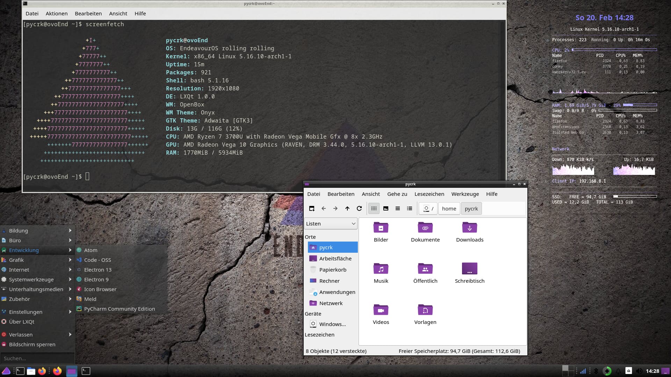
Task: Go to the home breadcrumb button
Action: 449,208
